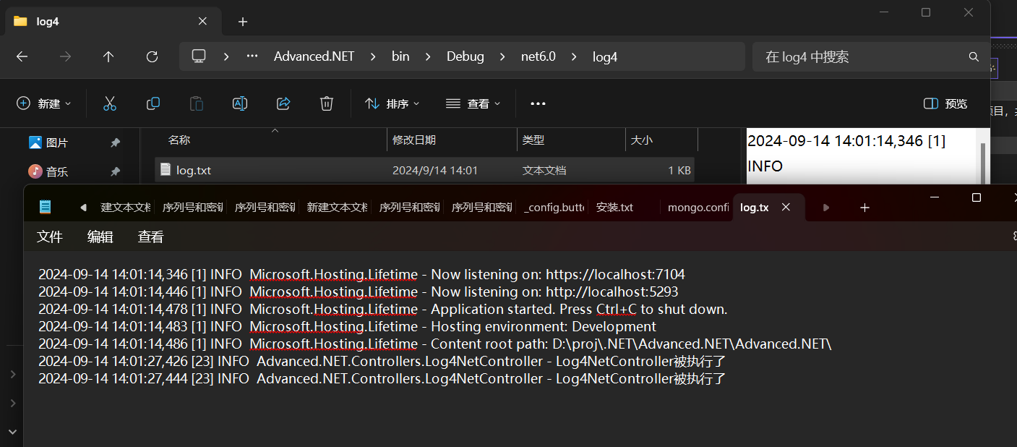Go up one folder level
Screen dimensions: 1017x447
click(x=108, y=56)
